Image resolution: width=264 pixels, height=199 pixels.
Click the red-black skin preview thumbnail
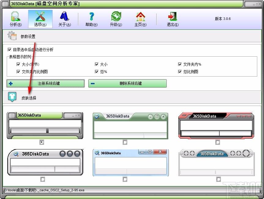click(216, 126)
